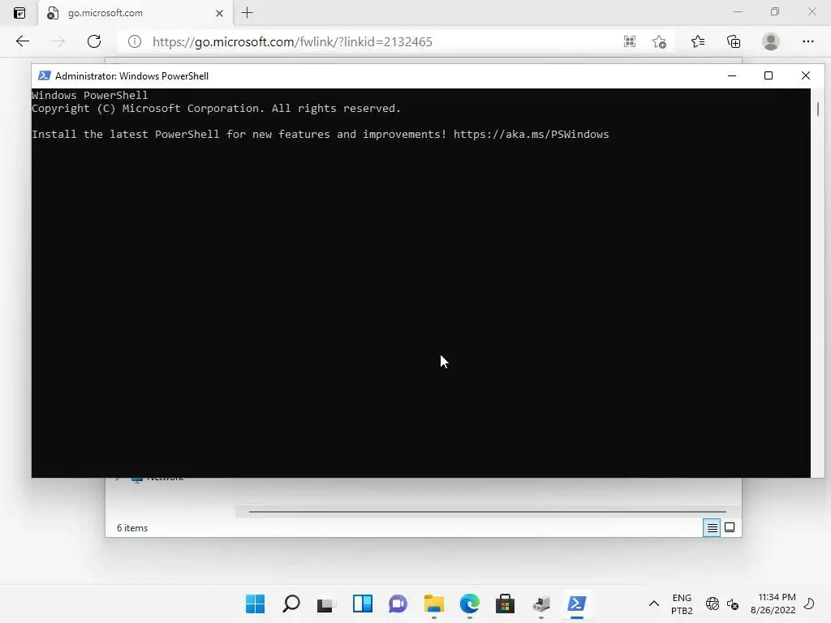The image size is (831, 623).
Task: Click the https://aka.ms/PSWindows text
Action: [531, 135]
